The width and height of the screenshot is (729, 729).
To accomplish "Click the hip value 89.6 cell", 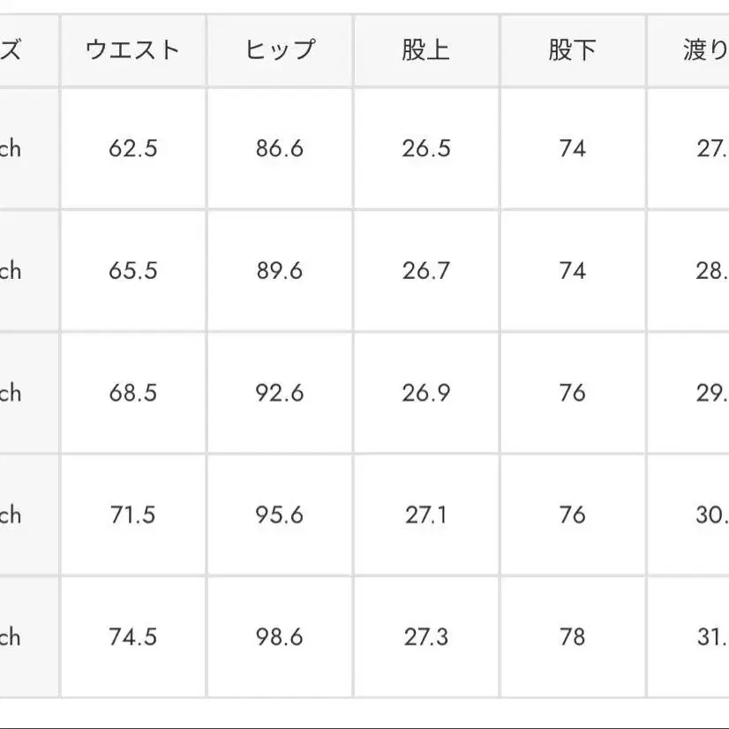I will [280, 270].
